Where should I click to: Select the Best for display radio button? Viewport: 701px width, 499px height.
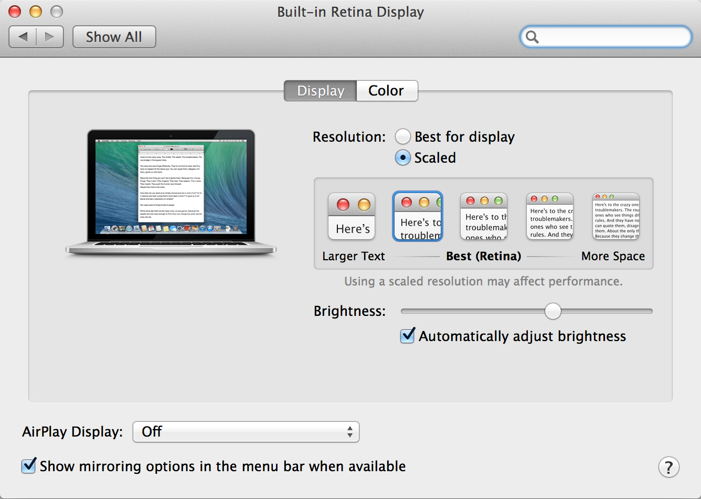(402, 137)
